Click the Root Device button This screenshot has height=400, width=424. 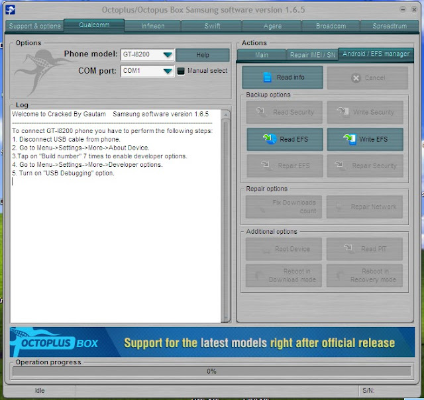tap(284, 249)
